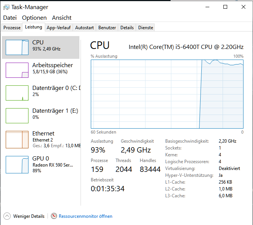Select the Ethernet graph in sidebar
Viewport: 253px width, 225px height.
[17, 139]
